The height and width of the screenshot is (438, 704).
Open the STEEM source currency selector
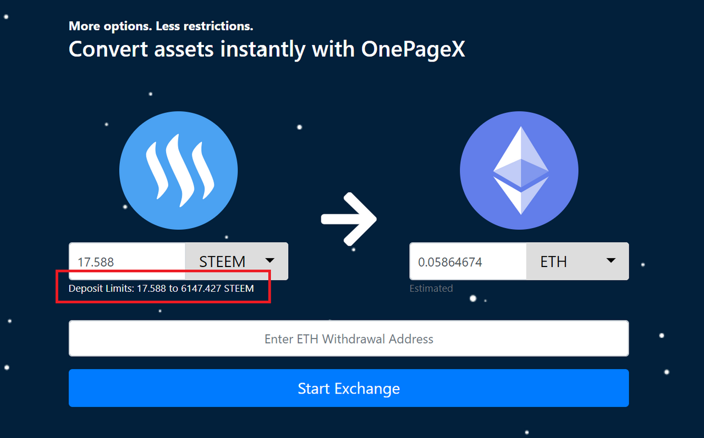[237, 261]
